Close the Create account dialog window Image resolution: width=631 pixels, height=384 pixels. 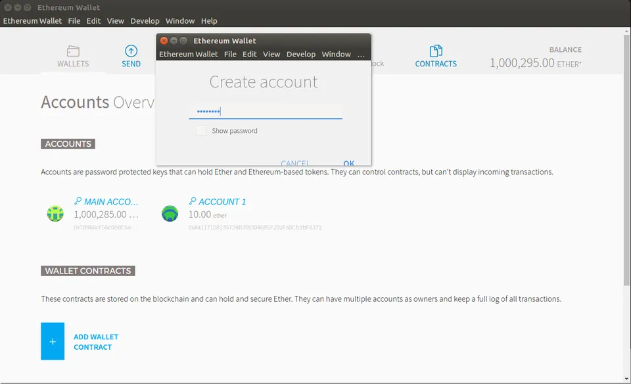(164, 41)
